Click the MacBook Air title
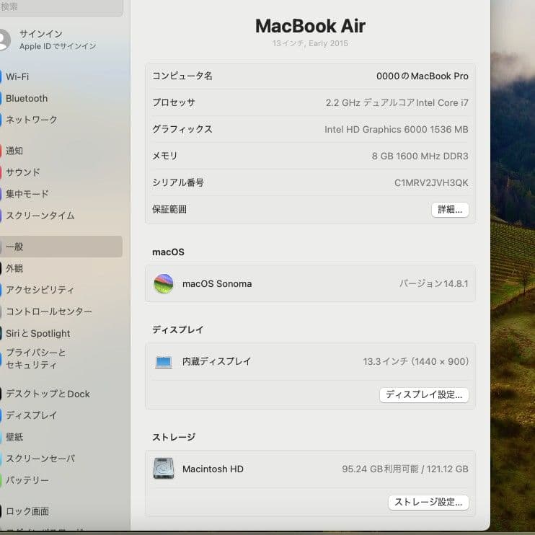535x535 pixels. [x=310, y=26]
